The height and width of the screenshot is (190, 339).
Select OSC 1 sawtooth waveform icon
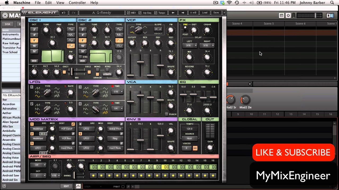[71, 35]
